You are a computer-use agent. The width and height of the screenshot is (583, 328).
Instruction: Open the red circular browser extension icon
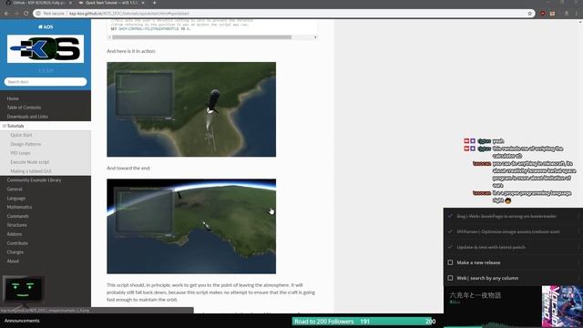[543, 14]
